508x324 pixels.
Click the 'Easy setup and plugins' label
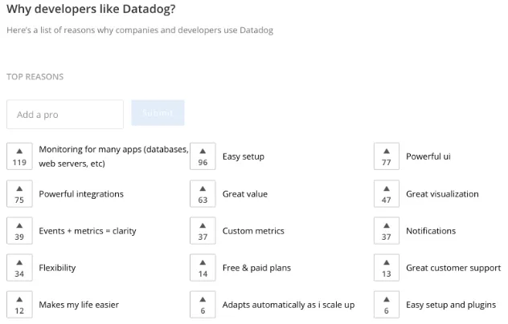(x=451, y=305)
